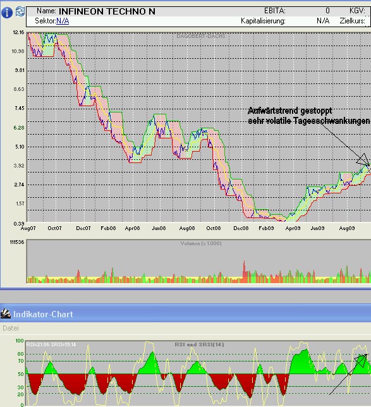
Task: Click the refresh arrows icon
Action: pyautogui.click(x=20, y=11)
